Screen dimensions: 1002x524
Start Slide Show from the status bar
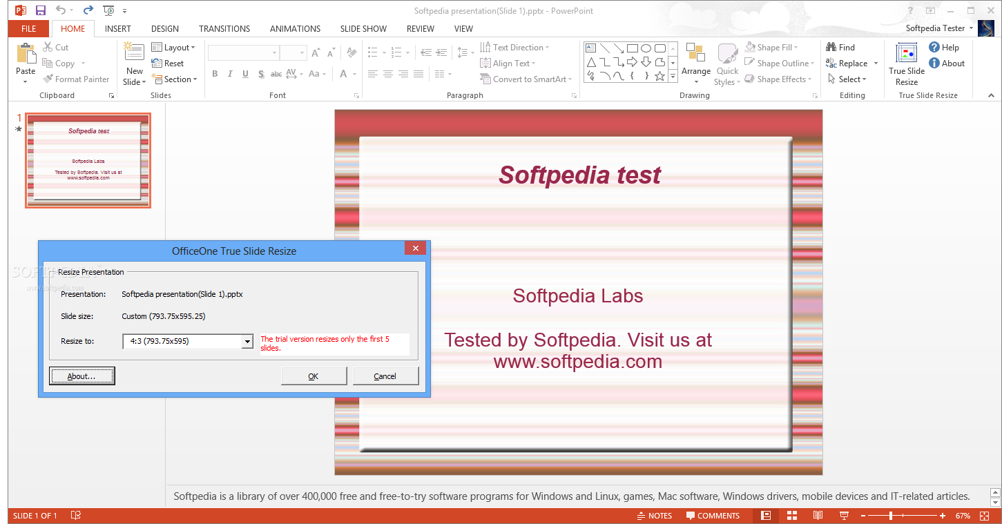click(x=844, y=516)
